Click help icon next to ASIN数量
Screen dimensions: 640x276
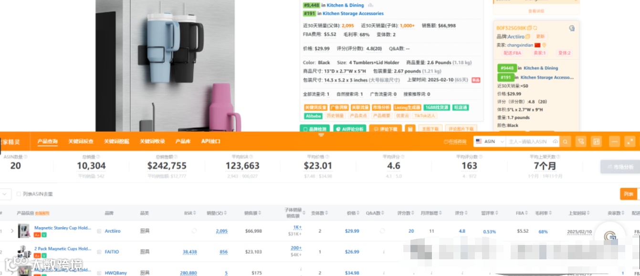[x=25, y=157]
